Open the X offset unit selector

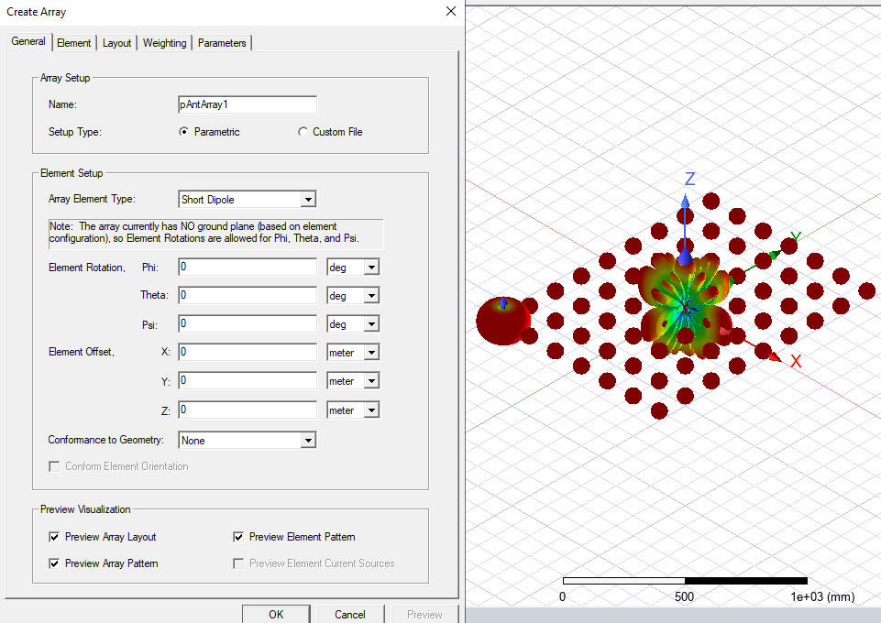(370, 352)
